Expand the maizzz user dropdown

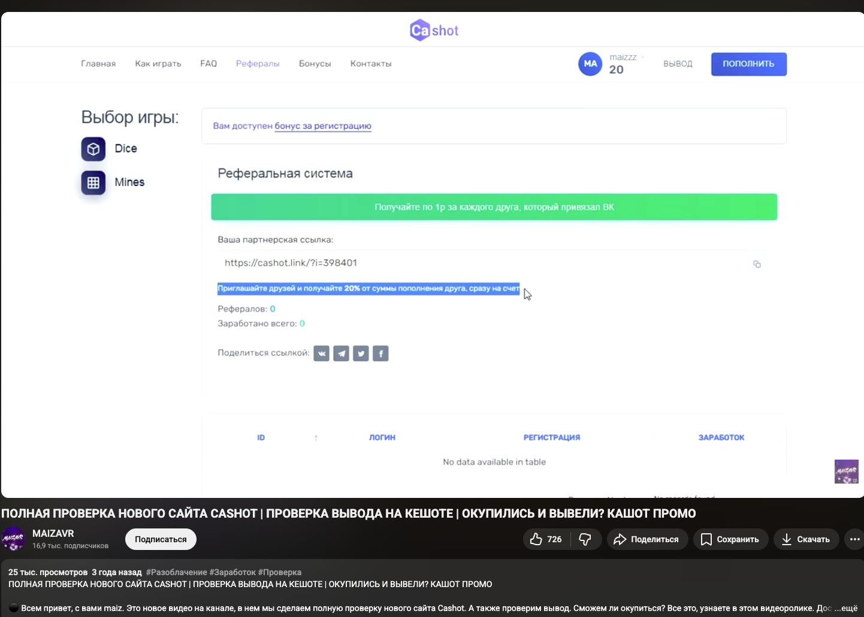click(642, 57)
